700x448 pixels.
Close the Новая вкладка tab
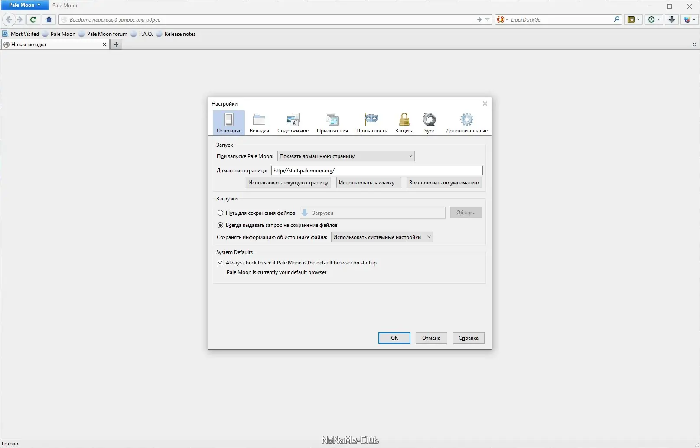tap(104, 45)
